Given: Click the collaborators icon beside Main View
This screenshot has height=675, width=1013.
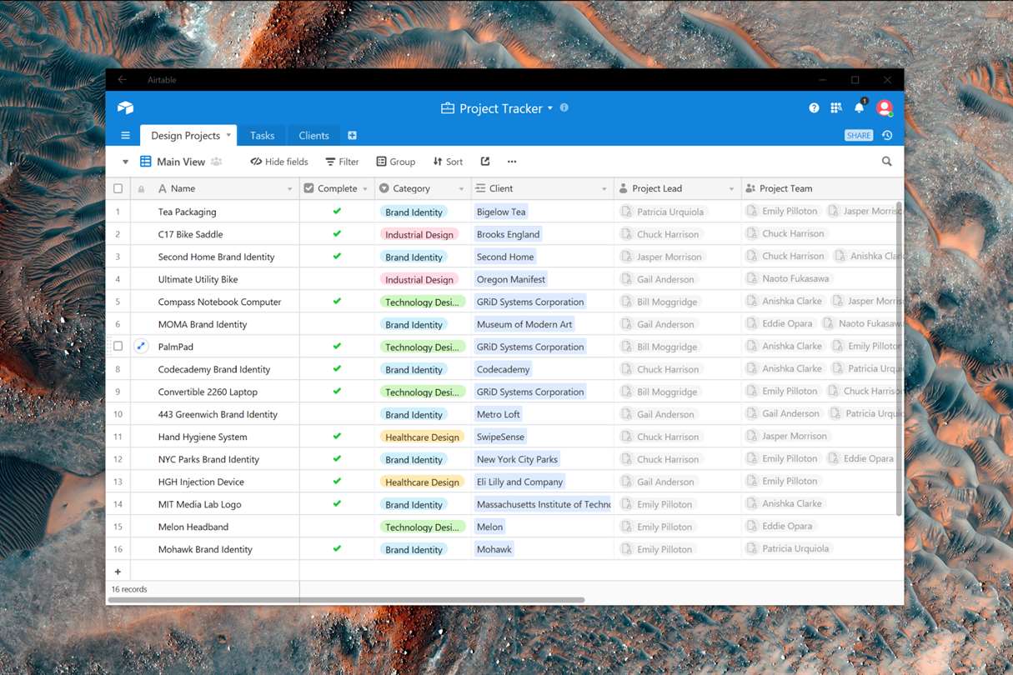Looking at the screenshot, I should click(217, 162).
